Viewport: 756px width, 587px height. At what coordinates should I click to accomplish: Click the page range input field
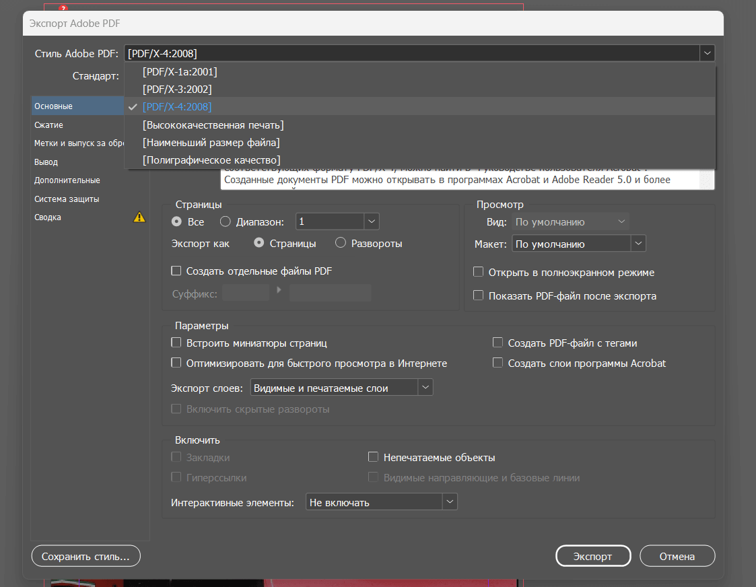point(330,221)
